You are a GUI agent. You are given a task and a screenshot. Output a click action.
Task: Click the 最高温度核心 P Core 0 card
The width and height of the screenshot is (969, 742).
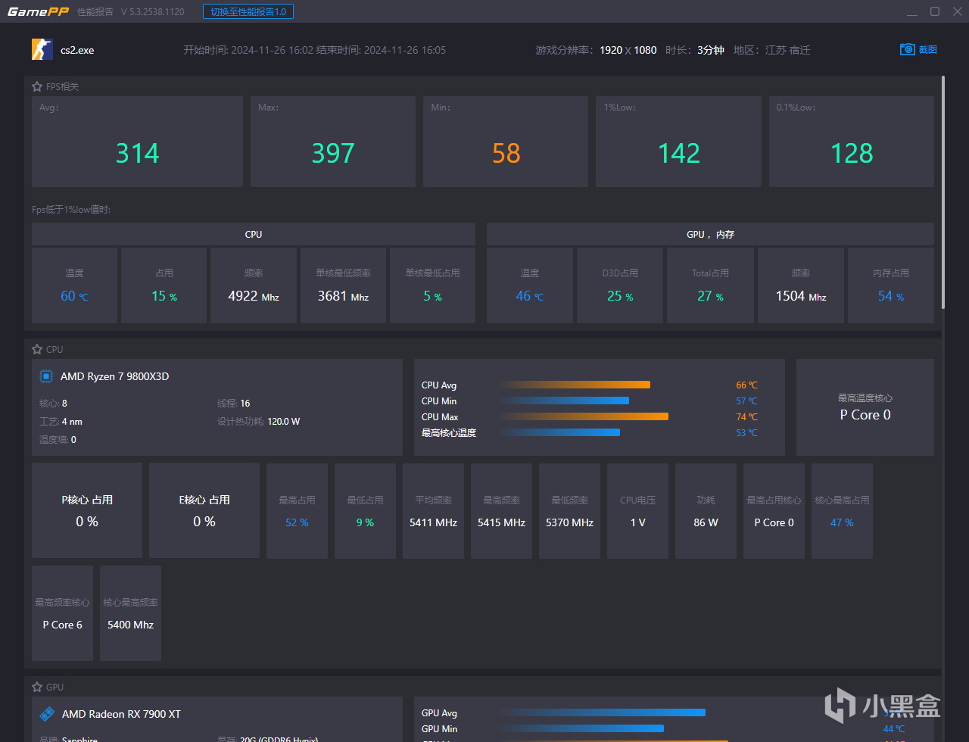865,407
